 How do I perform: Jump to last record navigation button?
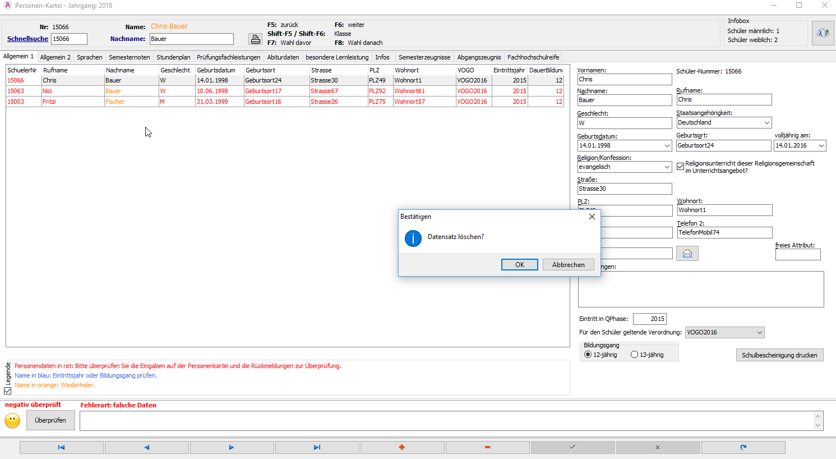[x=317, y=447]
